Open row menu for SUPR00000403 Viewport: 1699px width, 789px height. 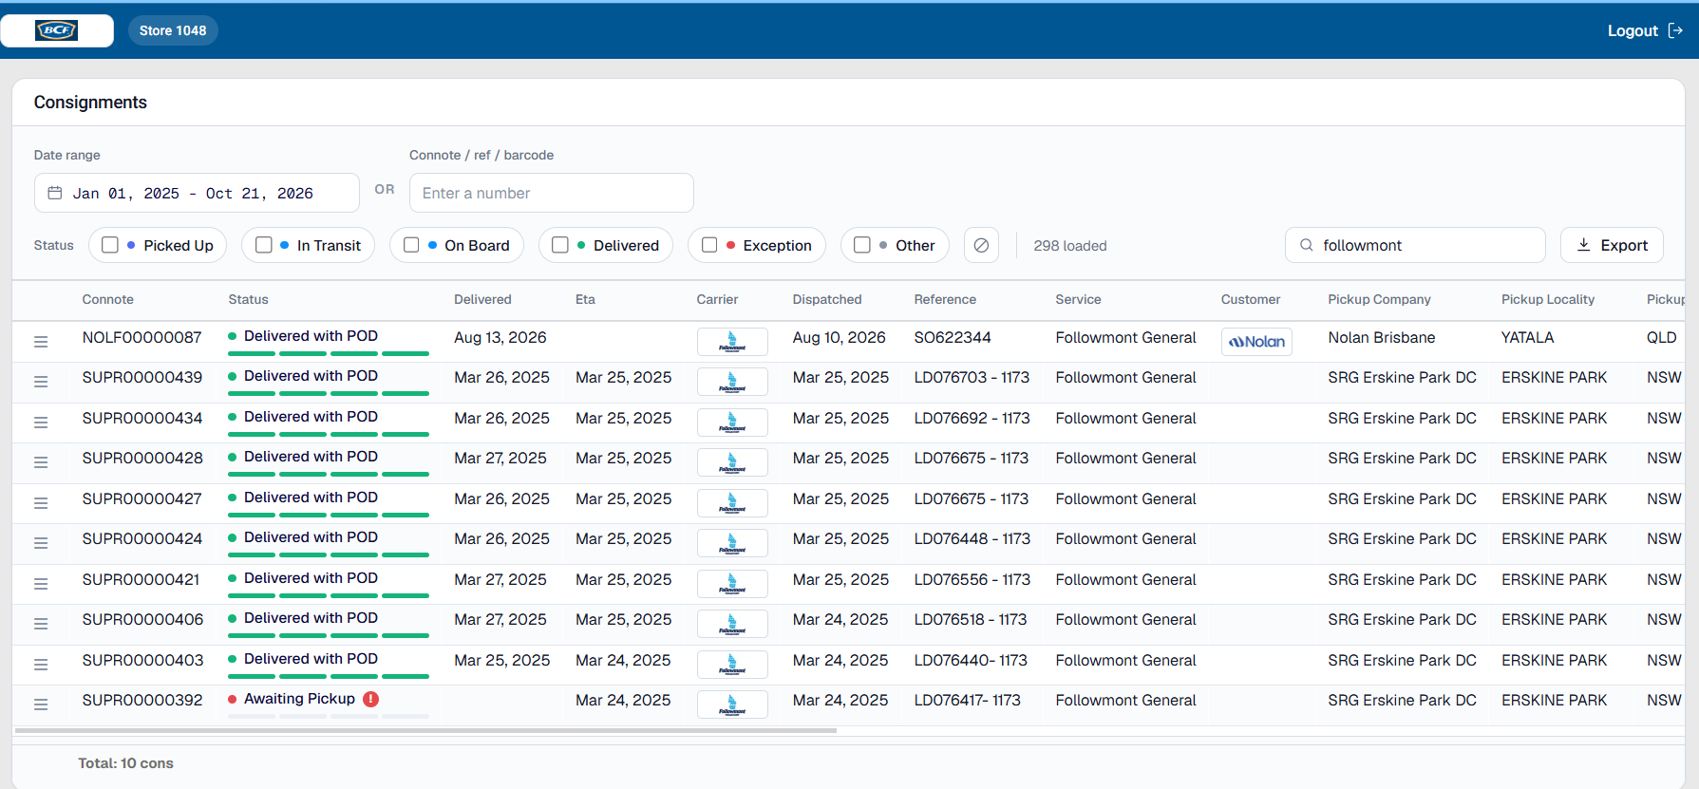point(41,664)
